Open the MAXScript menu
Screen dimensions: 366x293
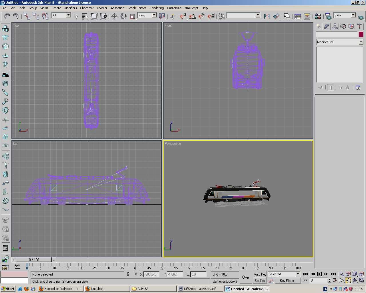[191, 8]
